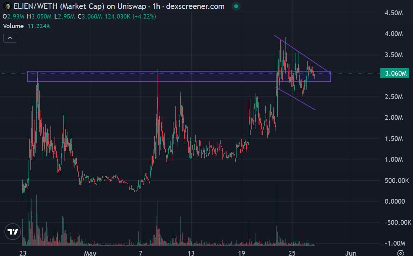The width and height of the screenshot is (413, 256).
Task: Click the change value 124.030K (+4.22%)
Action: (x=130, y=16)
